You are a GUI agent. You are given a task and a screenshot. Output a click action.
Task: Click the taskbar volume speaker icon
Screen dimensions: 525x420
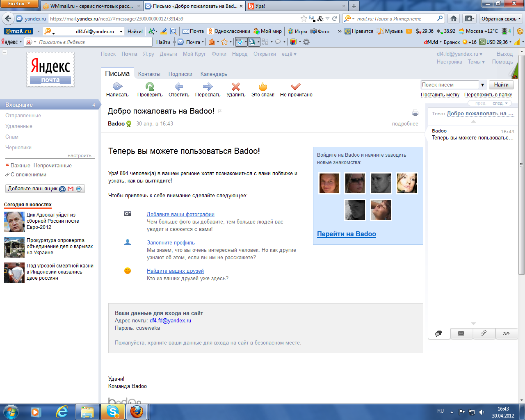point(482,412)
